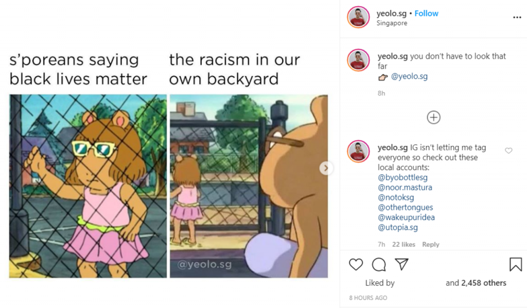The width and height of the screenshot is (527, 308).
Task: Follow the yeolo.sg account
Action: coord(426,13)
